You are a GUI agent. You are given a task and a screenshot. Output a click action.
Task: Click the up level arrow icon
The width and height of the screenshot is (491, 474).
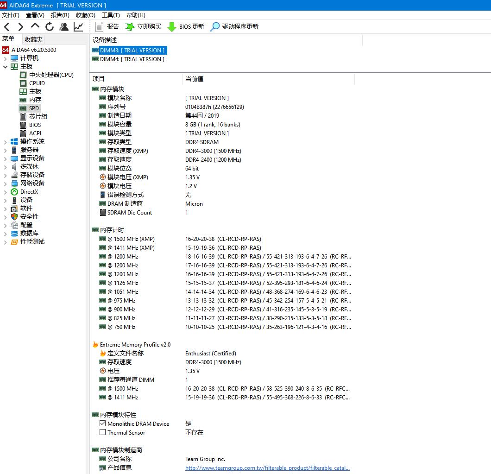pyautogui.click(x=35, y=26)
